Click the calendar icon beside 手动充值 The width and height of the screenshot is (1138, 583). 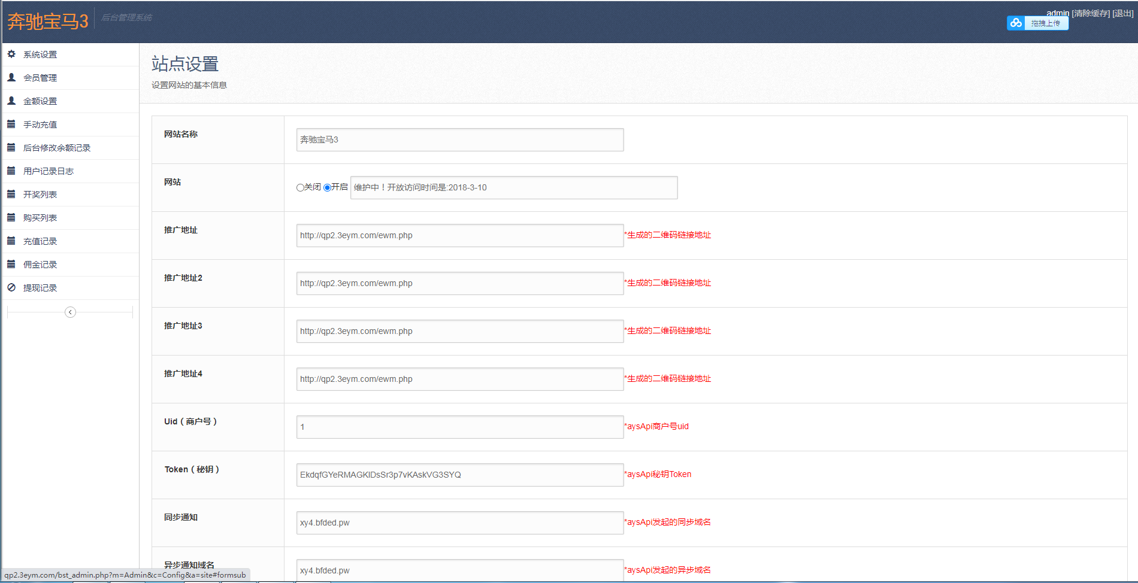pyautogui.click(x=11, y=124)
